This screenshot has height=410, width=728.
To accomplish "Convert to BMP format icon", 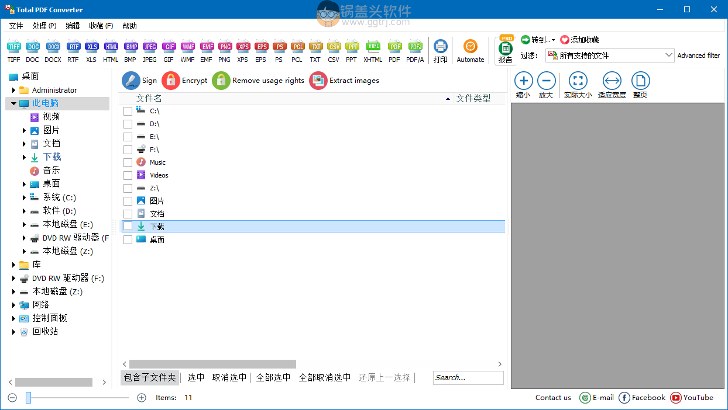I will 131,47.
